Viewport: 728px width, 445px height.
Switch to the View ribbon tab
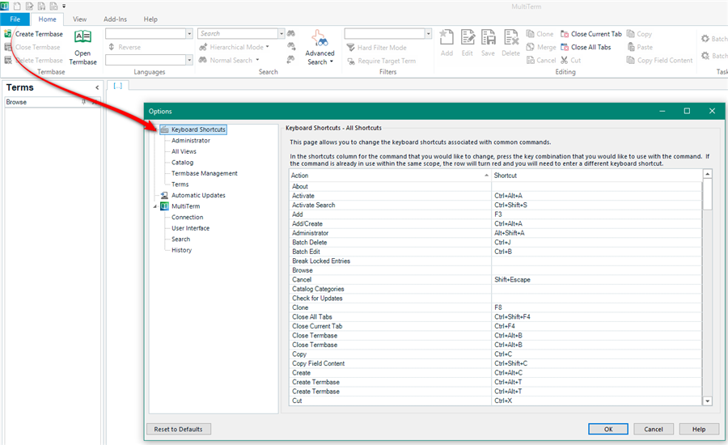point(79,19)
